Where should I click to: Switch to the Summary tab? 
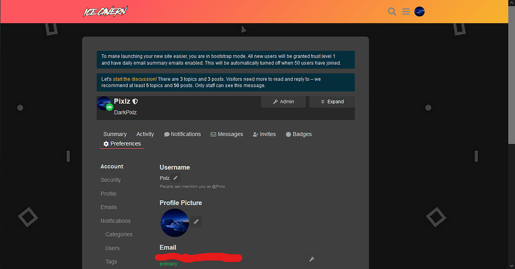(x=115, y=134)
